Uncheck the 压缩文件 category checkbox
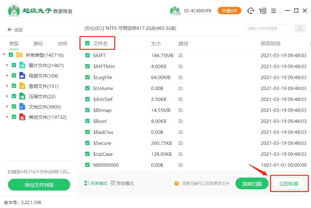 click(x=14, y=96)
